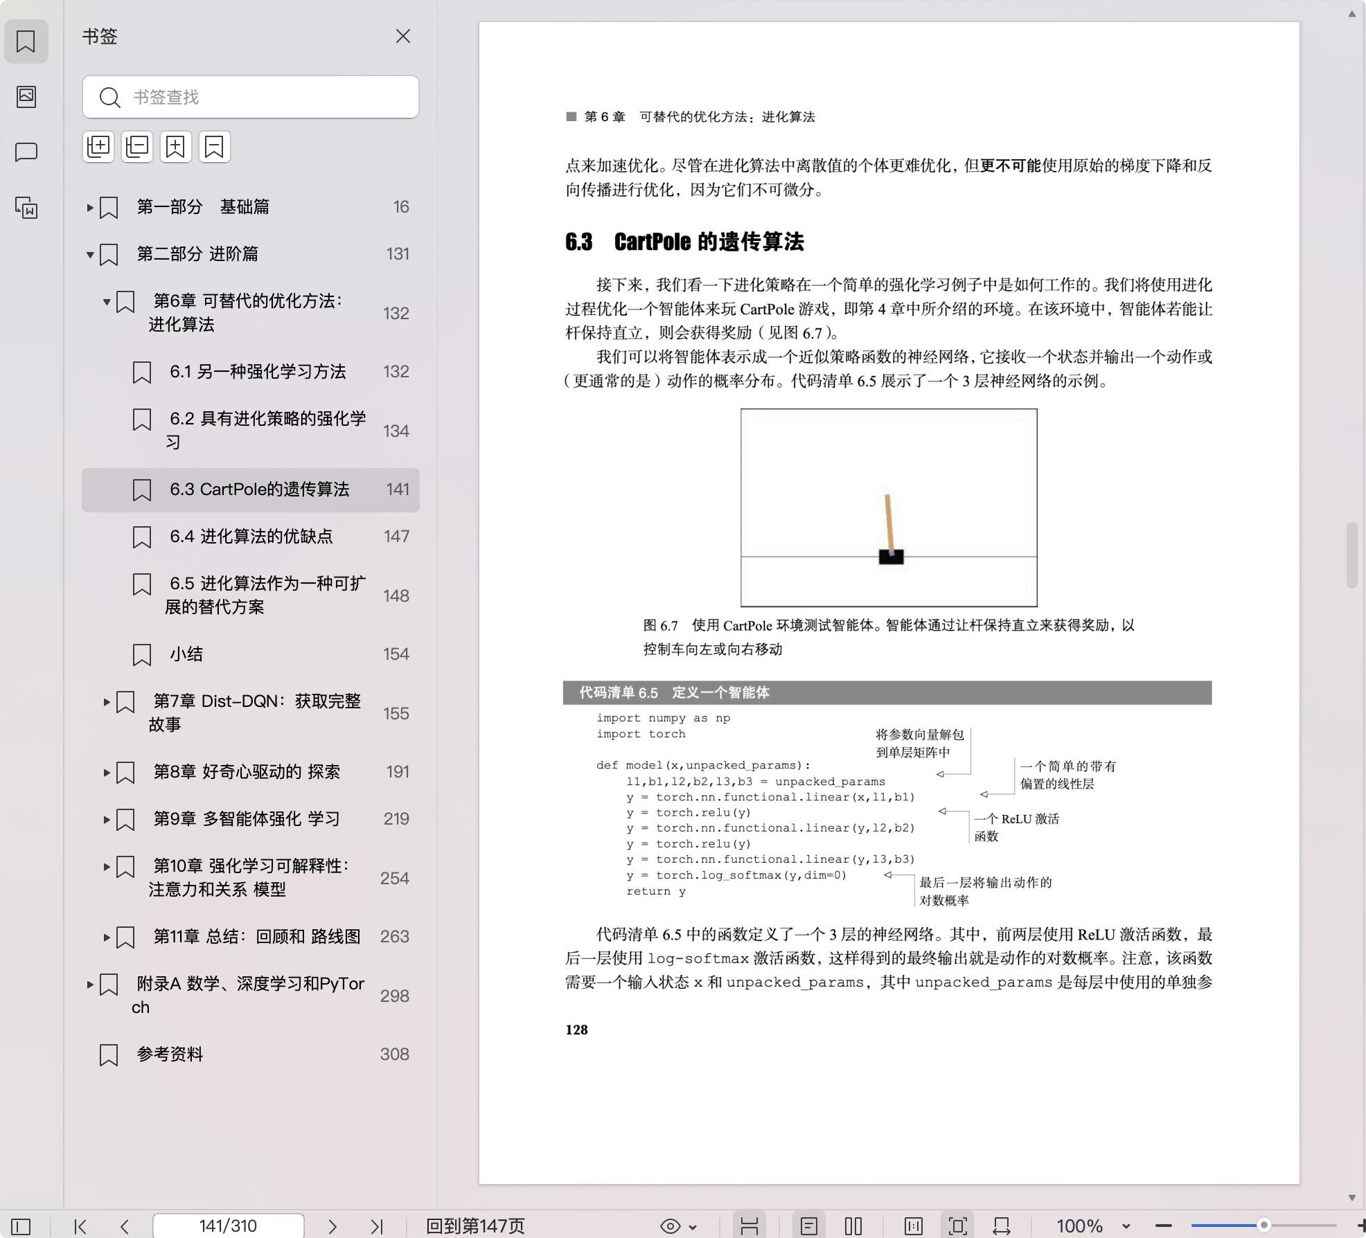Go to the 小结 bookmark

tap(251, 654)
